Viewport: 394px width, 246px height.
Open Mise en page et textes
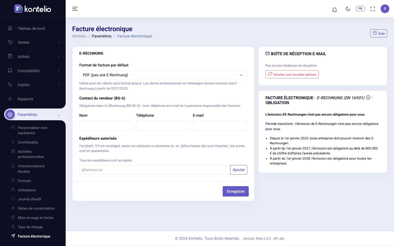[x=36, y=218]
